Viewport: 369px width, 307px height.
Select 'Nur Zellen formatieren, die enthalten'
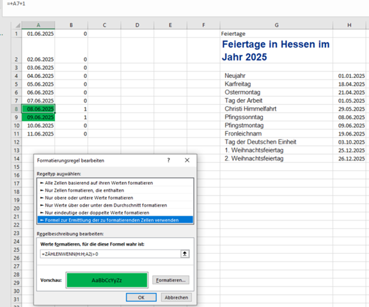pyautogui.click(x=115, y=190)
